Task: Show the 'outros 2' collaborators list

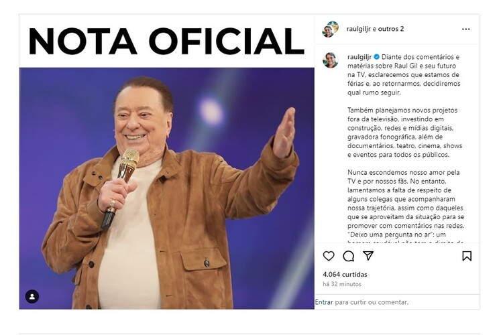Action: click(391, 29)
